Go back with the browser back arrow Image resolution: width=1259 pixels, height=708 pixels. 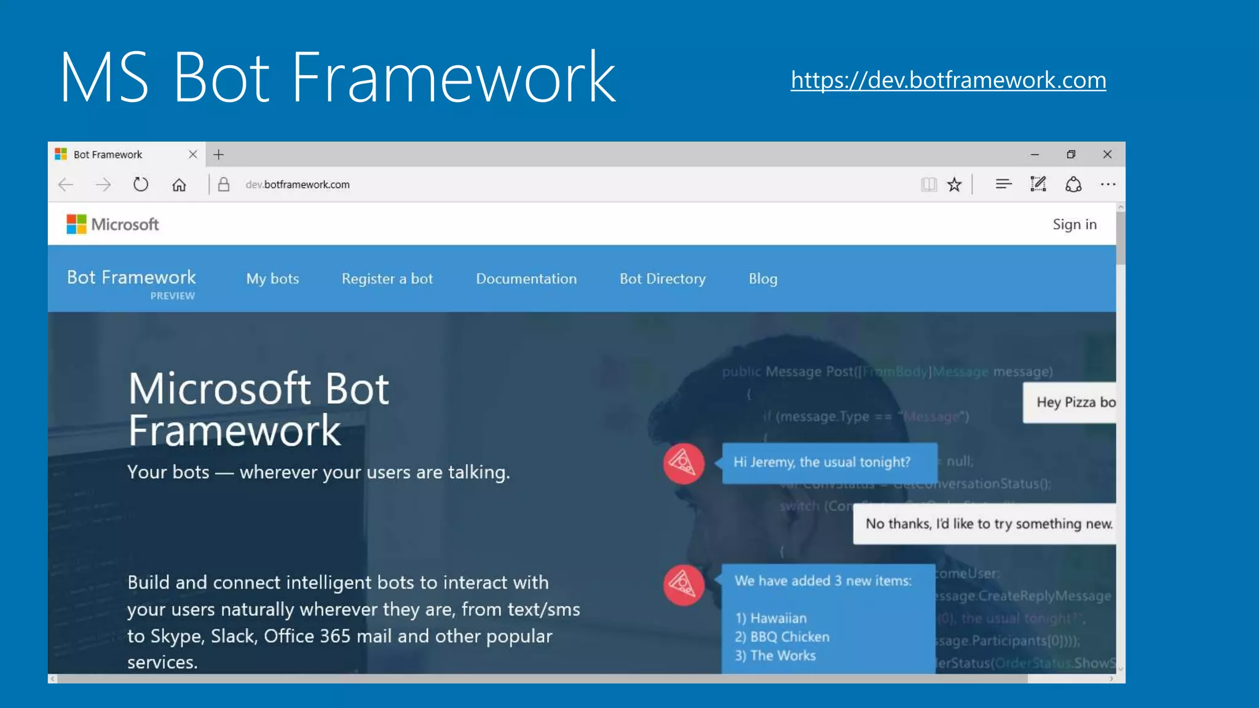(66, 184)
